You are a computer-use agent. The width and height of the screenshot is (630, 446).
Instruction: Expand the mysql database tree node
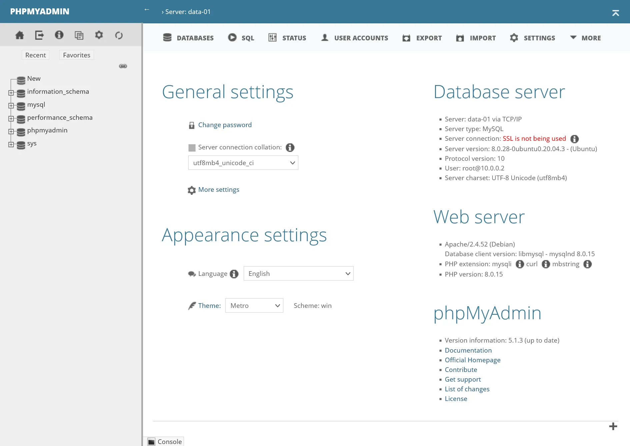point(12,106)
